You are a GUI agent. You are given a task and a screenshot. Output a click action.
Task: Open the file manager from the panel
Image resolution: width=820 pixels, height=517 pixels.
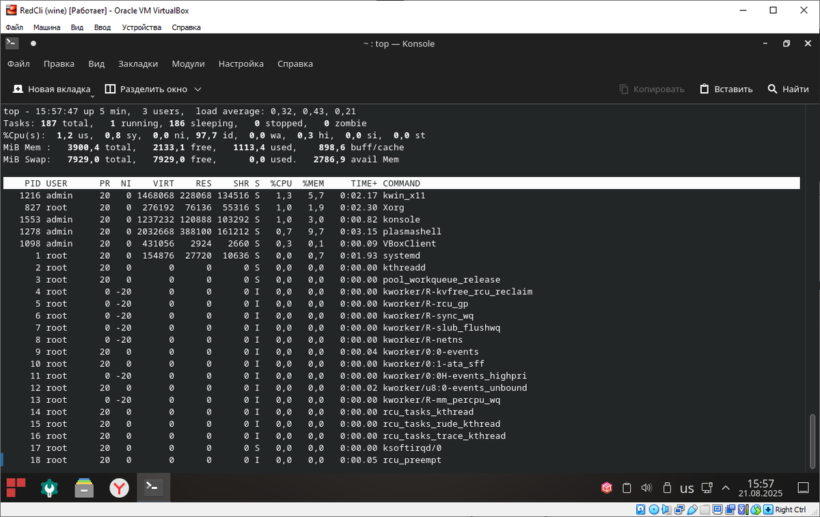pyautogui.click(x=84, y=488)
